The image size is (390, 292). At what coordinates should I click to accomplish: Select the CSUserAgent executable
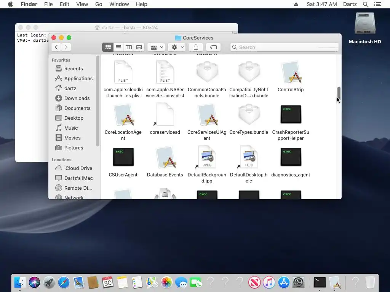point(123,162)
